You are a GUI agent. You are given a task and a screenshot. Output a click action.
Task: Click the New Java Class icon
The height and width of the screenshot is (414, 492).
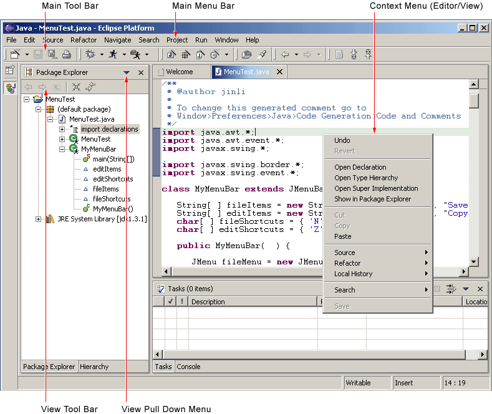pos(215,54)
